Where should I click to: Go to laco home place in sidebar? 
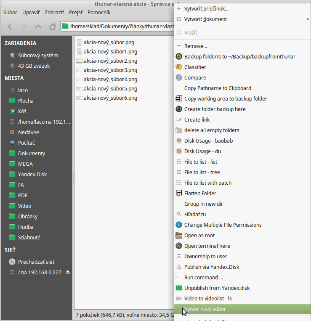[x=37, y=90]
